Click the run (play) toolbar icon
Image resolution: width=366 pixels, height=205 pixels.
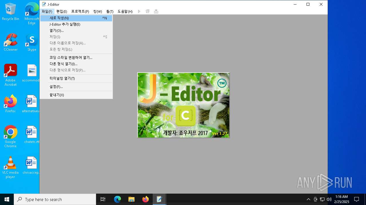click(x=139, y=11)
